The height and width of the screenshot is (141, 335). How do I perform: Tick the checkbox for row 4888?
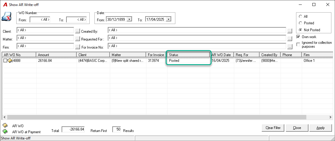click(5, 61)
